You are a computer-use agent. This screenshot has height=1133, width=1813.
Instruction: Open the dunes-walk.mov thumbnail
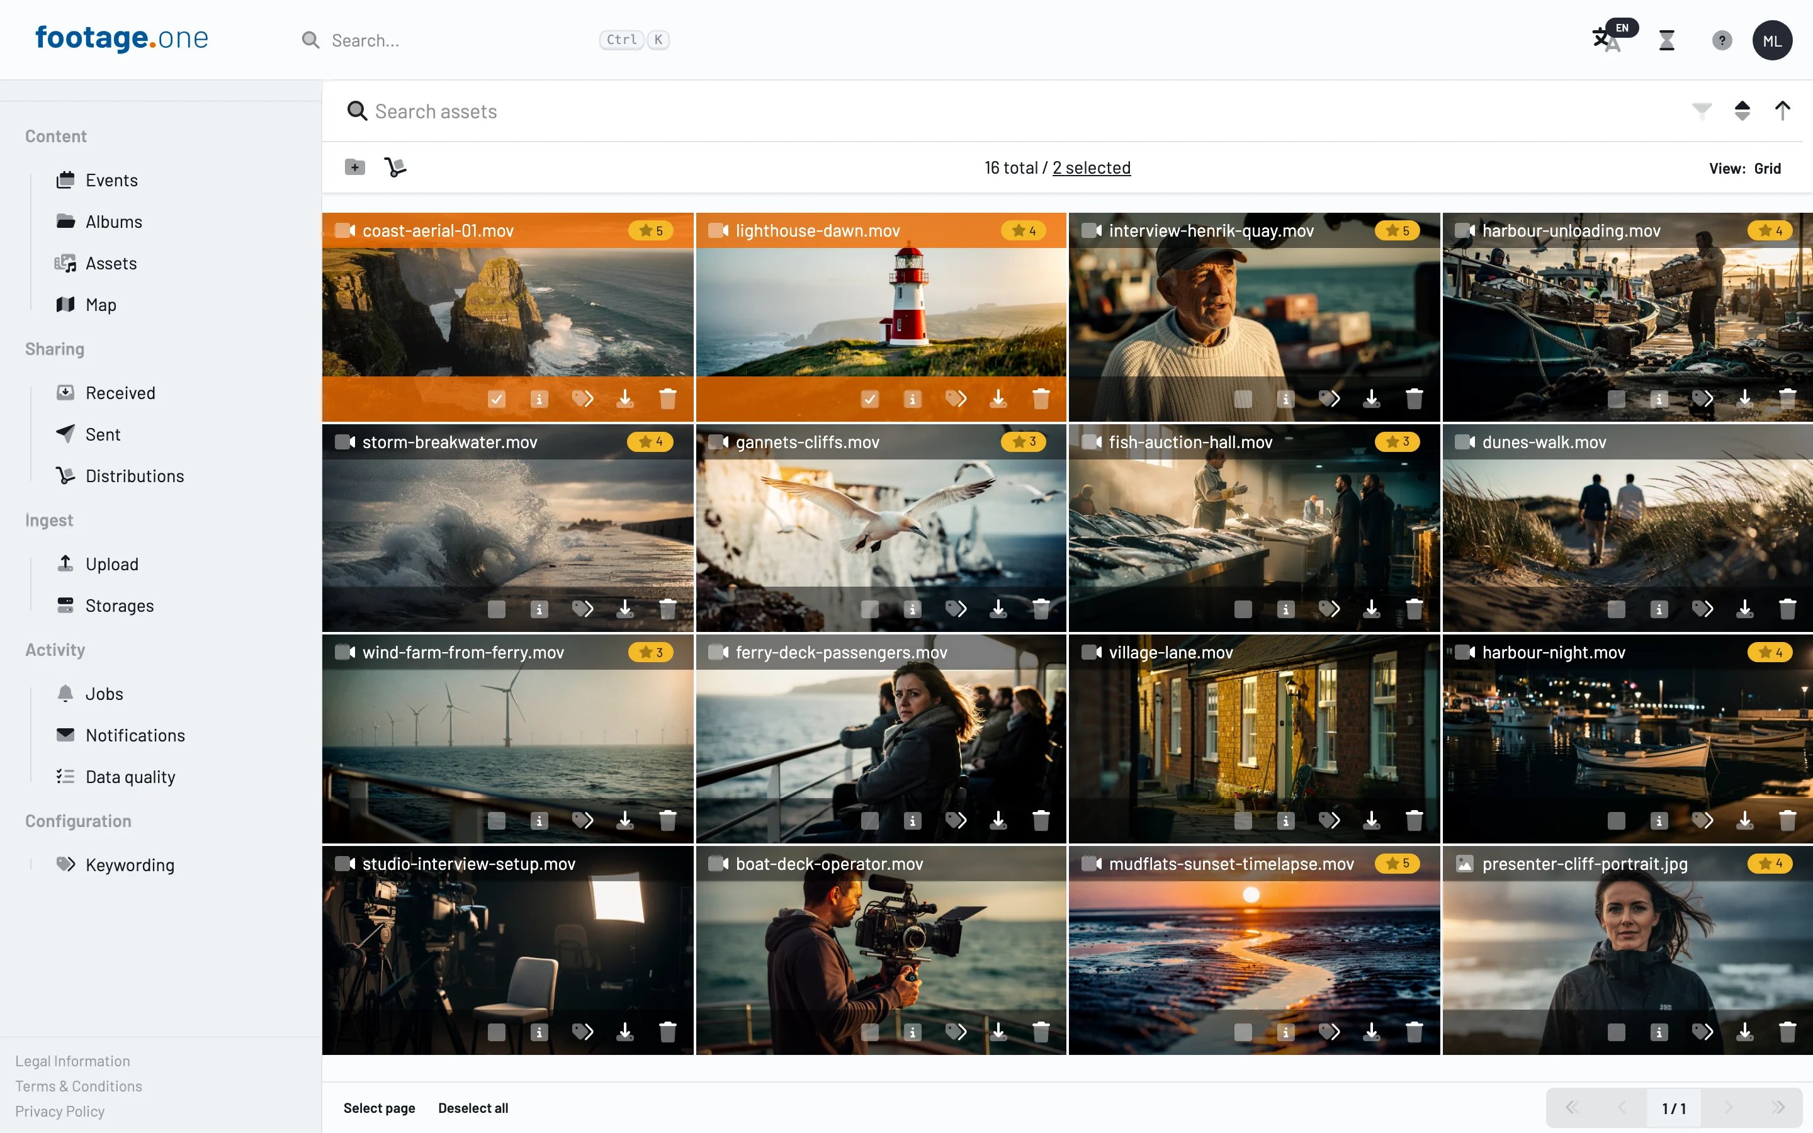tap(1627, 527)
